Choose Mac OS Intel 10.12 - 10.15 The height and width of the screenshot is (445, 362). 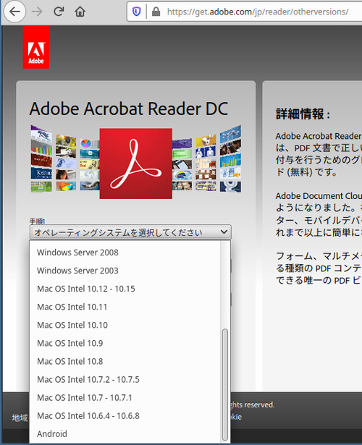[x=125, y=289]
